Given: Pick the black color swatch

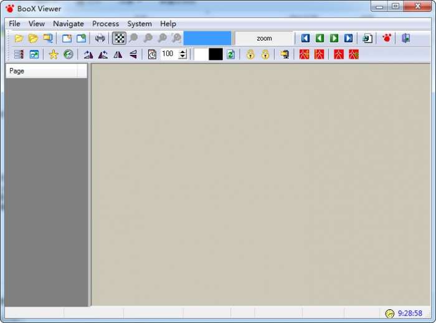Looking at the screenshot, I should pyautogui.click(x=216, y=54).
